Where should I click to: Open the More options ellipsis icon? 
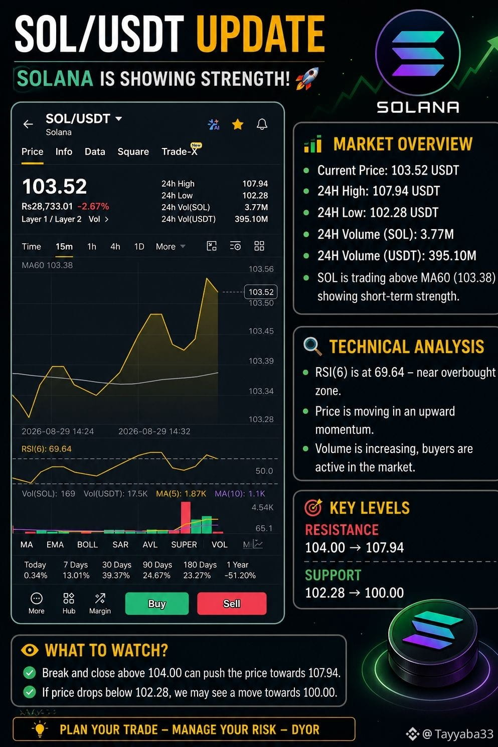tap(36, 598)
